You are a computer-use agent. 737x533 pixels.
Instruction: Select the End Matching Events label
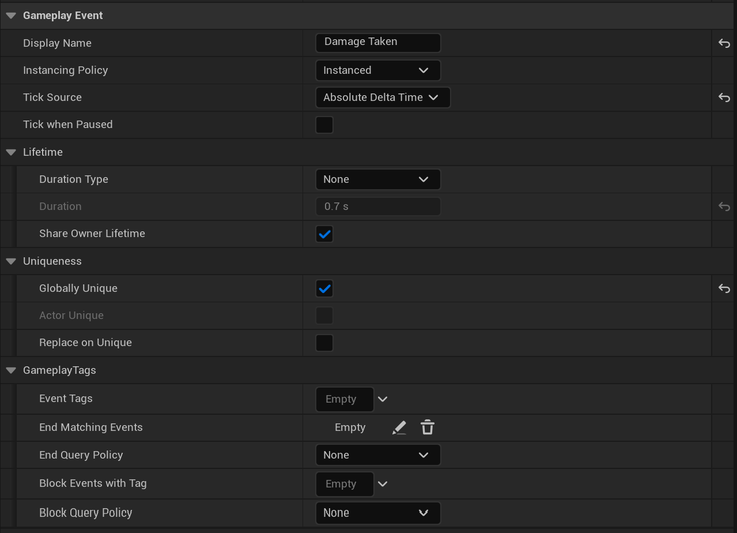point(91,427)
